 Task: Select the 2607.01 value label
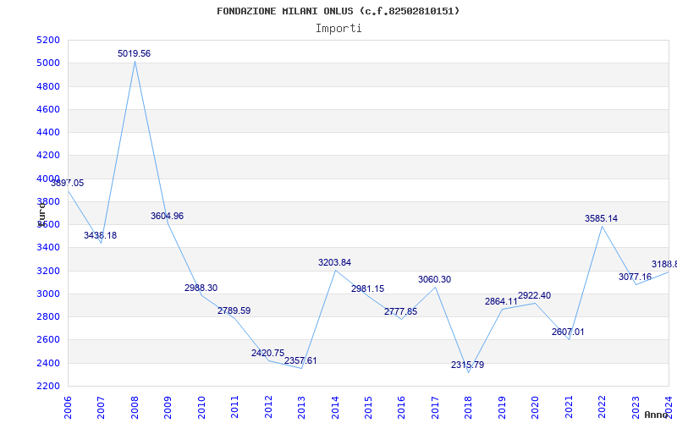tap(568, 332)
